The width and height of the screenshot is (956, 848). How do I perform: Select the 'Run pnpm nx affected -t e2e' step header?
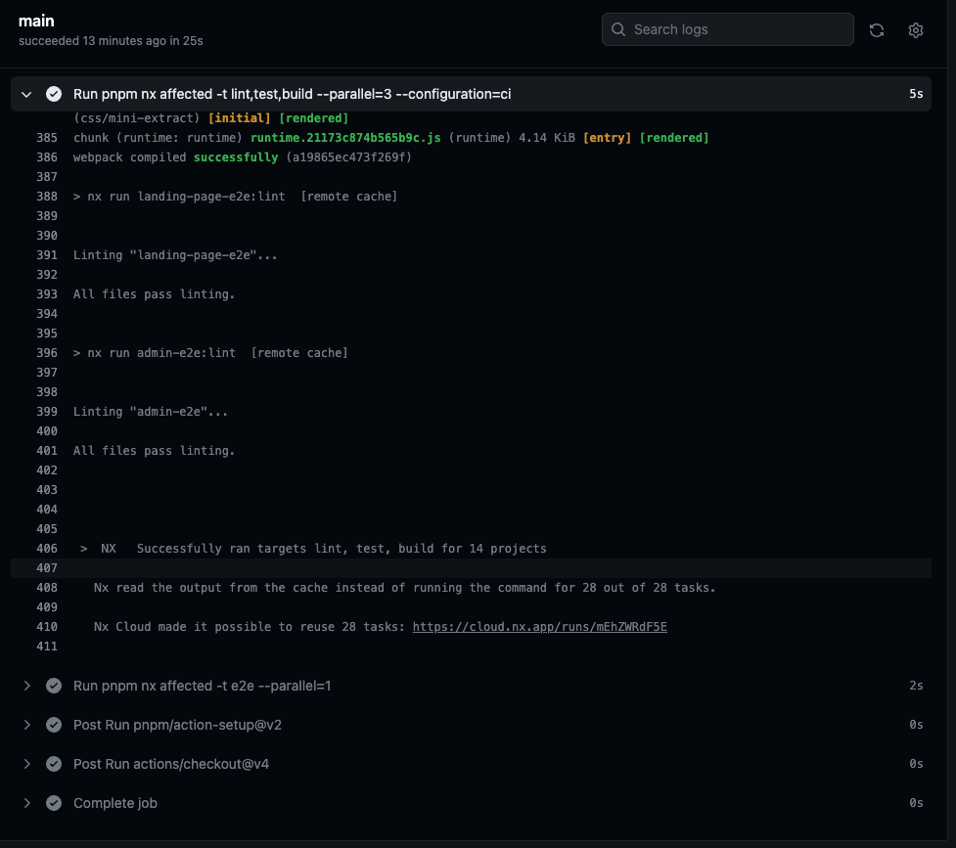203,685
